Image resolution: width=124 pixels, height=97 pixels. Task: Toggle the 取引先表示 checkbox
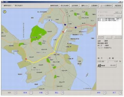coord(14,6)
